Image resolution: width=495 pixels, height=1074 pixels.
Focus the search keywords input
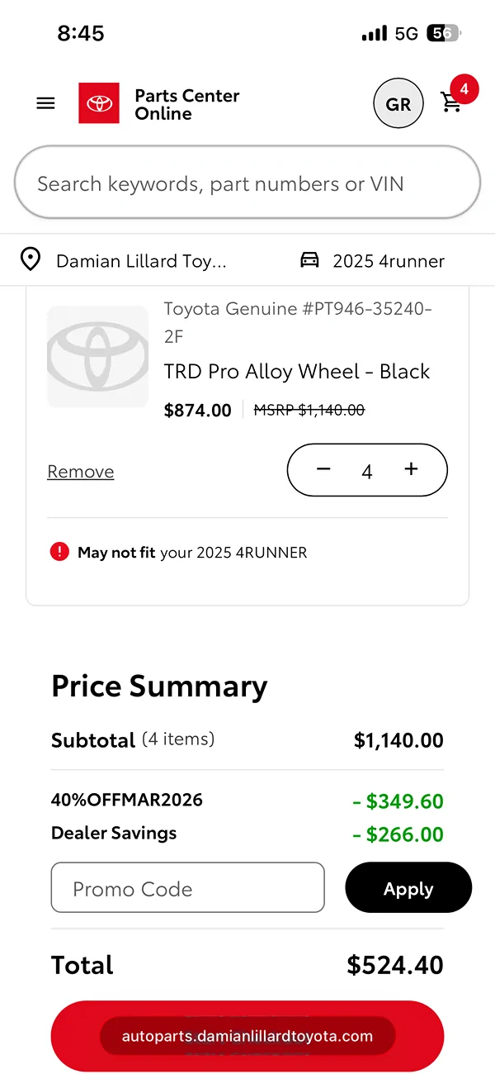click(247, 182)
